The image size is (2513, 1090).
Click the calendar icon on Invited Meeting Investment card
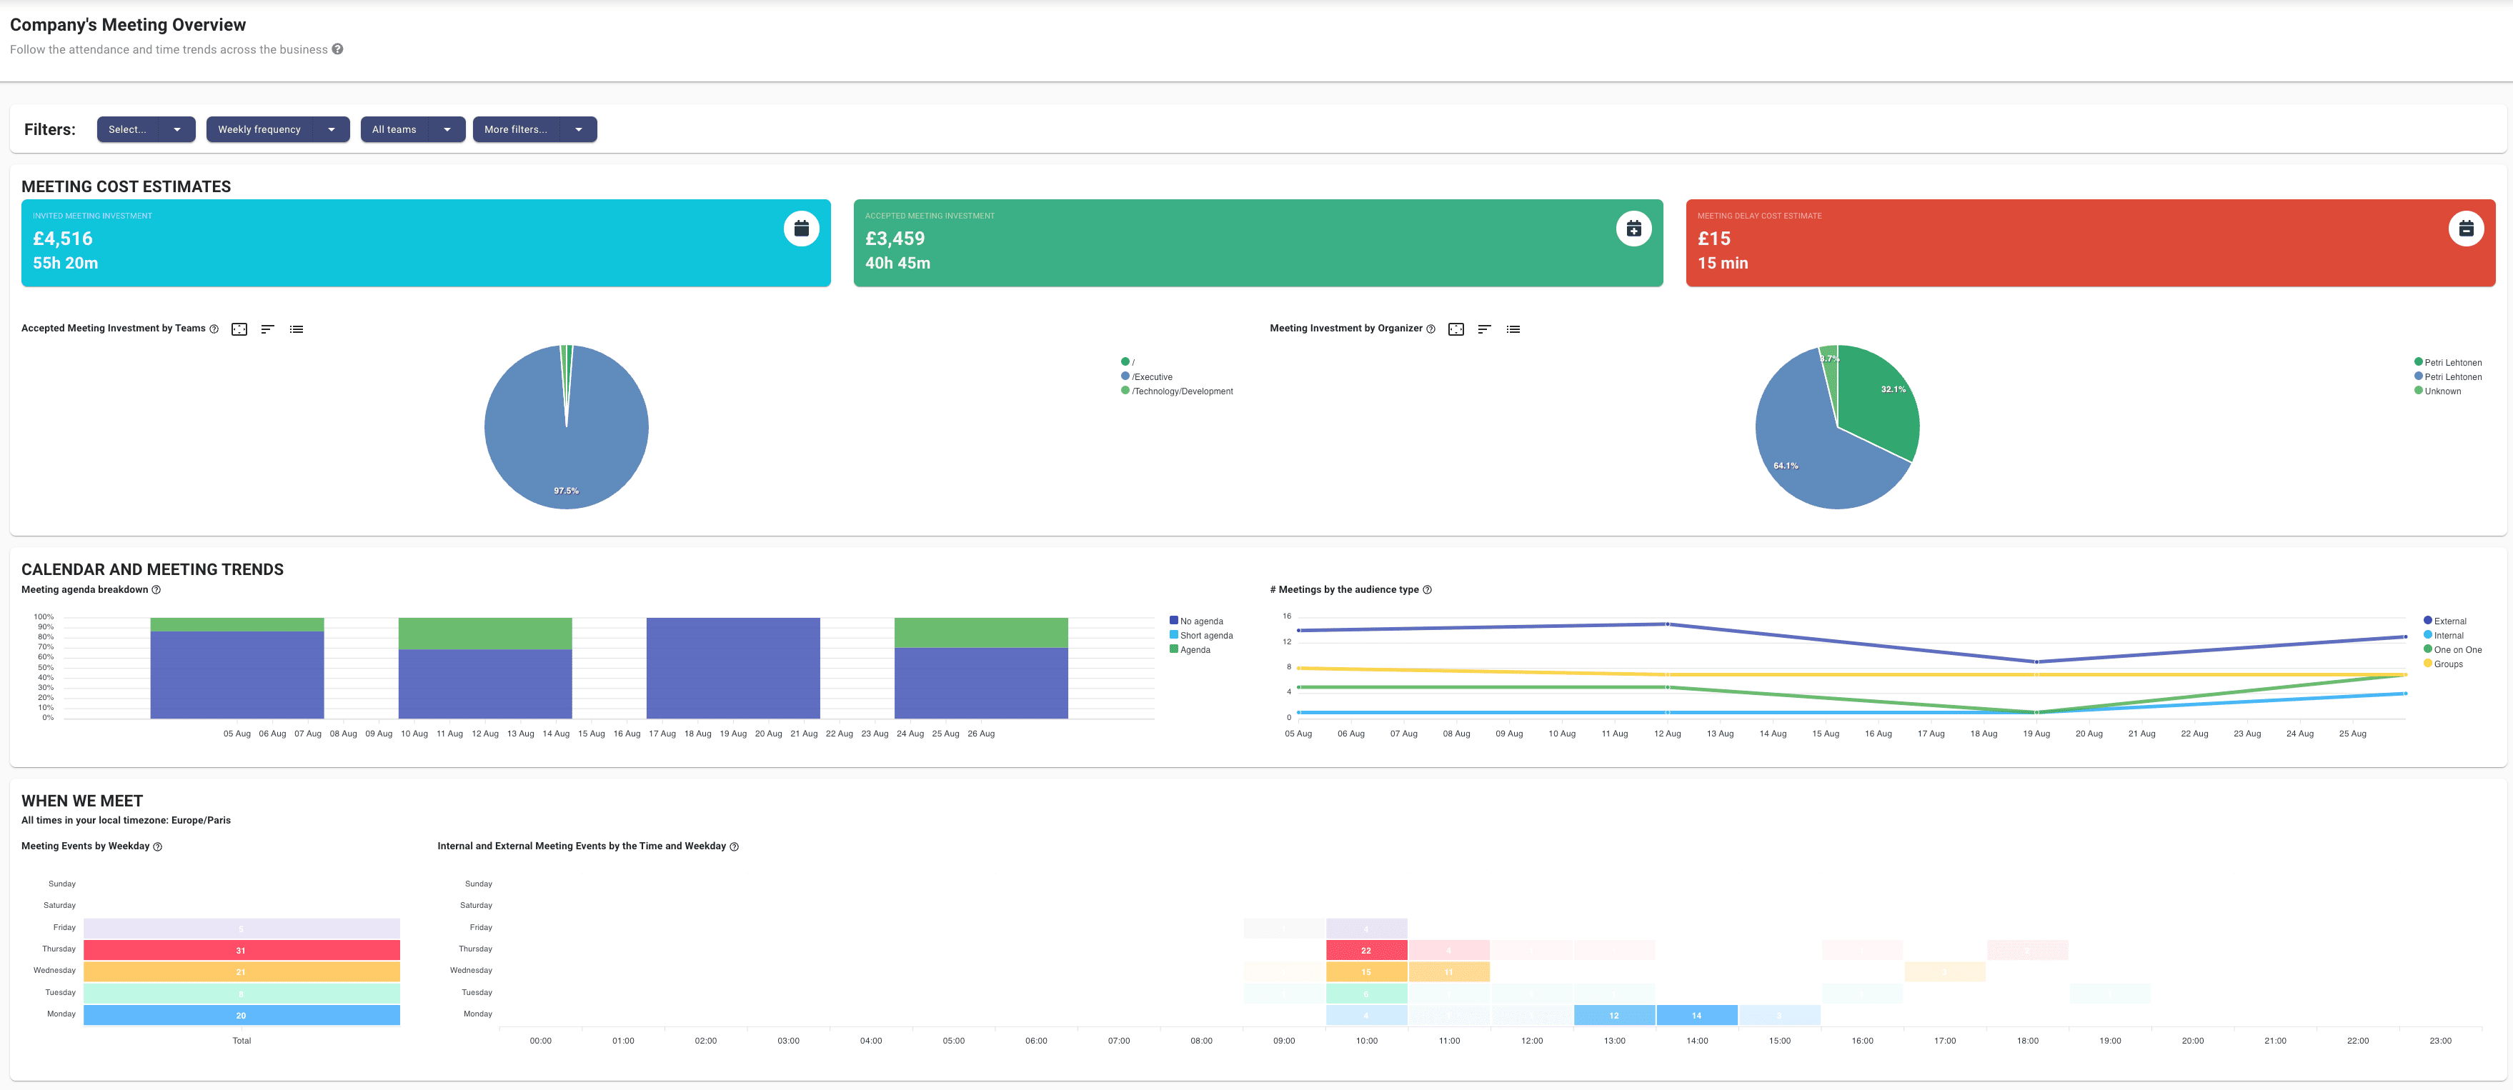click(x=800, y=228)
